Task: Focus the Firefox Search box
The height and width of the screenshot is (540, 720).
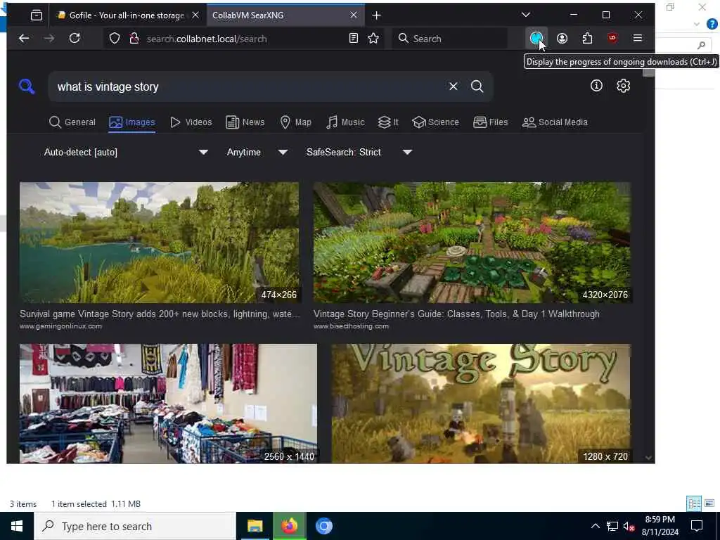Action: click(450, 39)
